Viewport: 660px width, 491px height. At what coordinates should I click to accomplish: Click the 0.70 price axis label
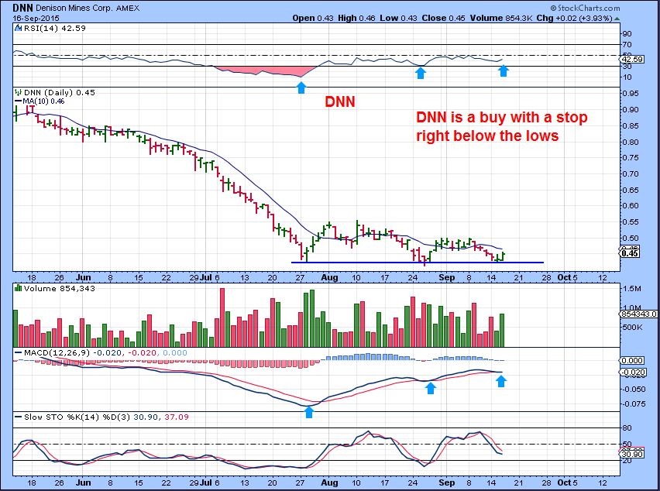(x=631, y=173)
